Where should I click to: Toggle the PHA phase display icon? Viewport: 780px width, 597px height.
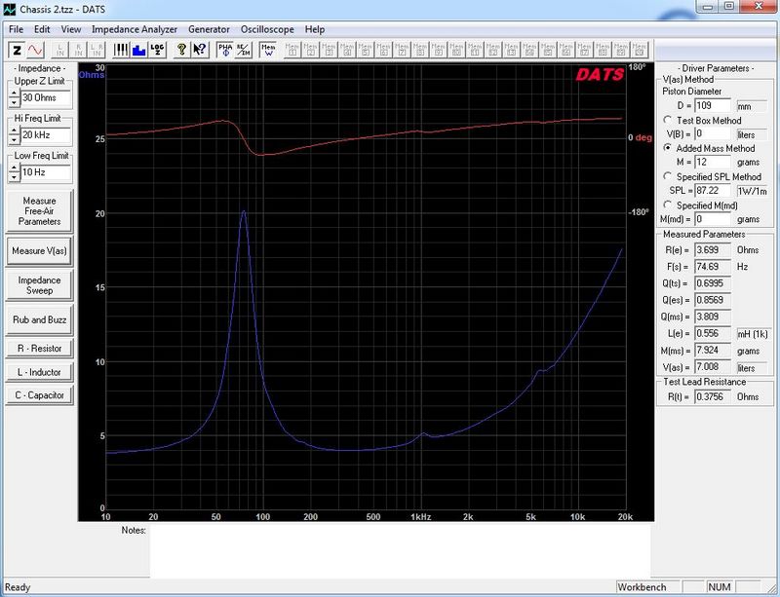coord(224,49)
